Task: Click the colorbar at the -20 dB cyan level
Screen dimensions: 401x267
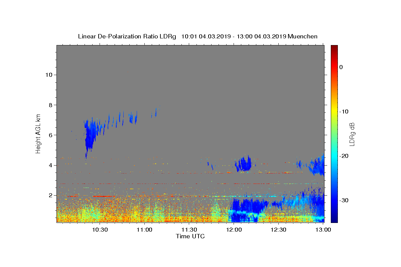Action: pyautogui.click(x=334, y=156)
